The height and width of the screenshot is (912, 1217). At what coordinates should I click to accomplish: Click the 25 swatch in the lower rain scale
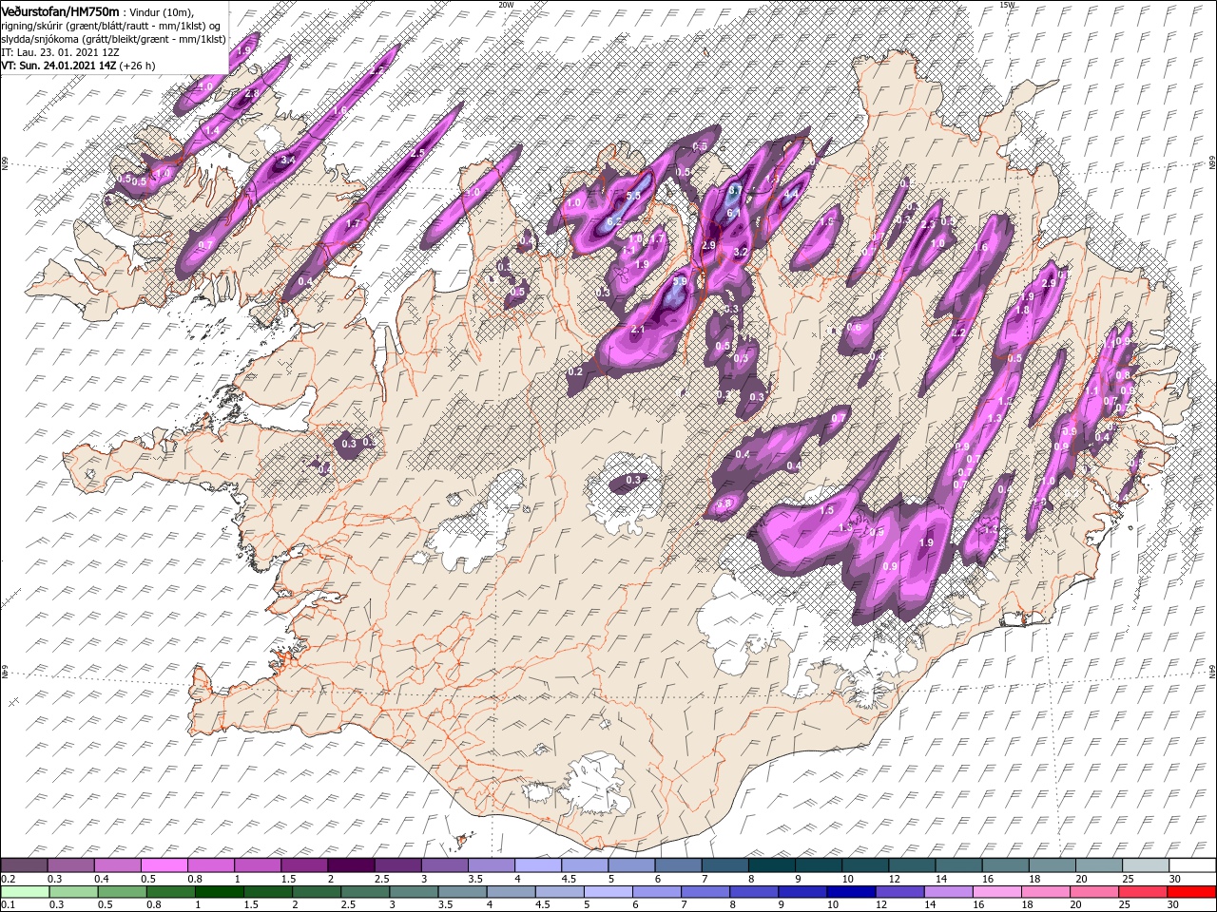(x=1142, y=892)
